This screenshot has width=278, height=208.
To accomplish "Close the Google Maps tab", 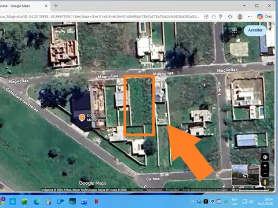I will pyautogui.click(x=46, y=6).
